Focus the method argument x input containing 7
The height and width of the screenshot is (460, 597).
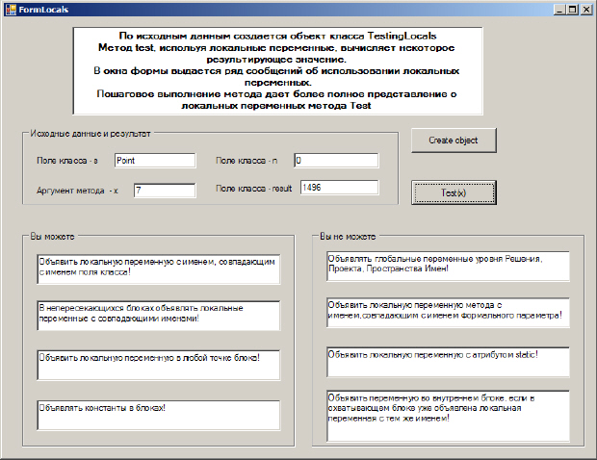[165, 191]
